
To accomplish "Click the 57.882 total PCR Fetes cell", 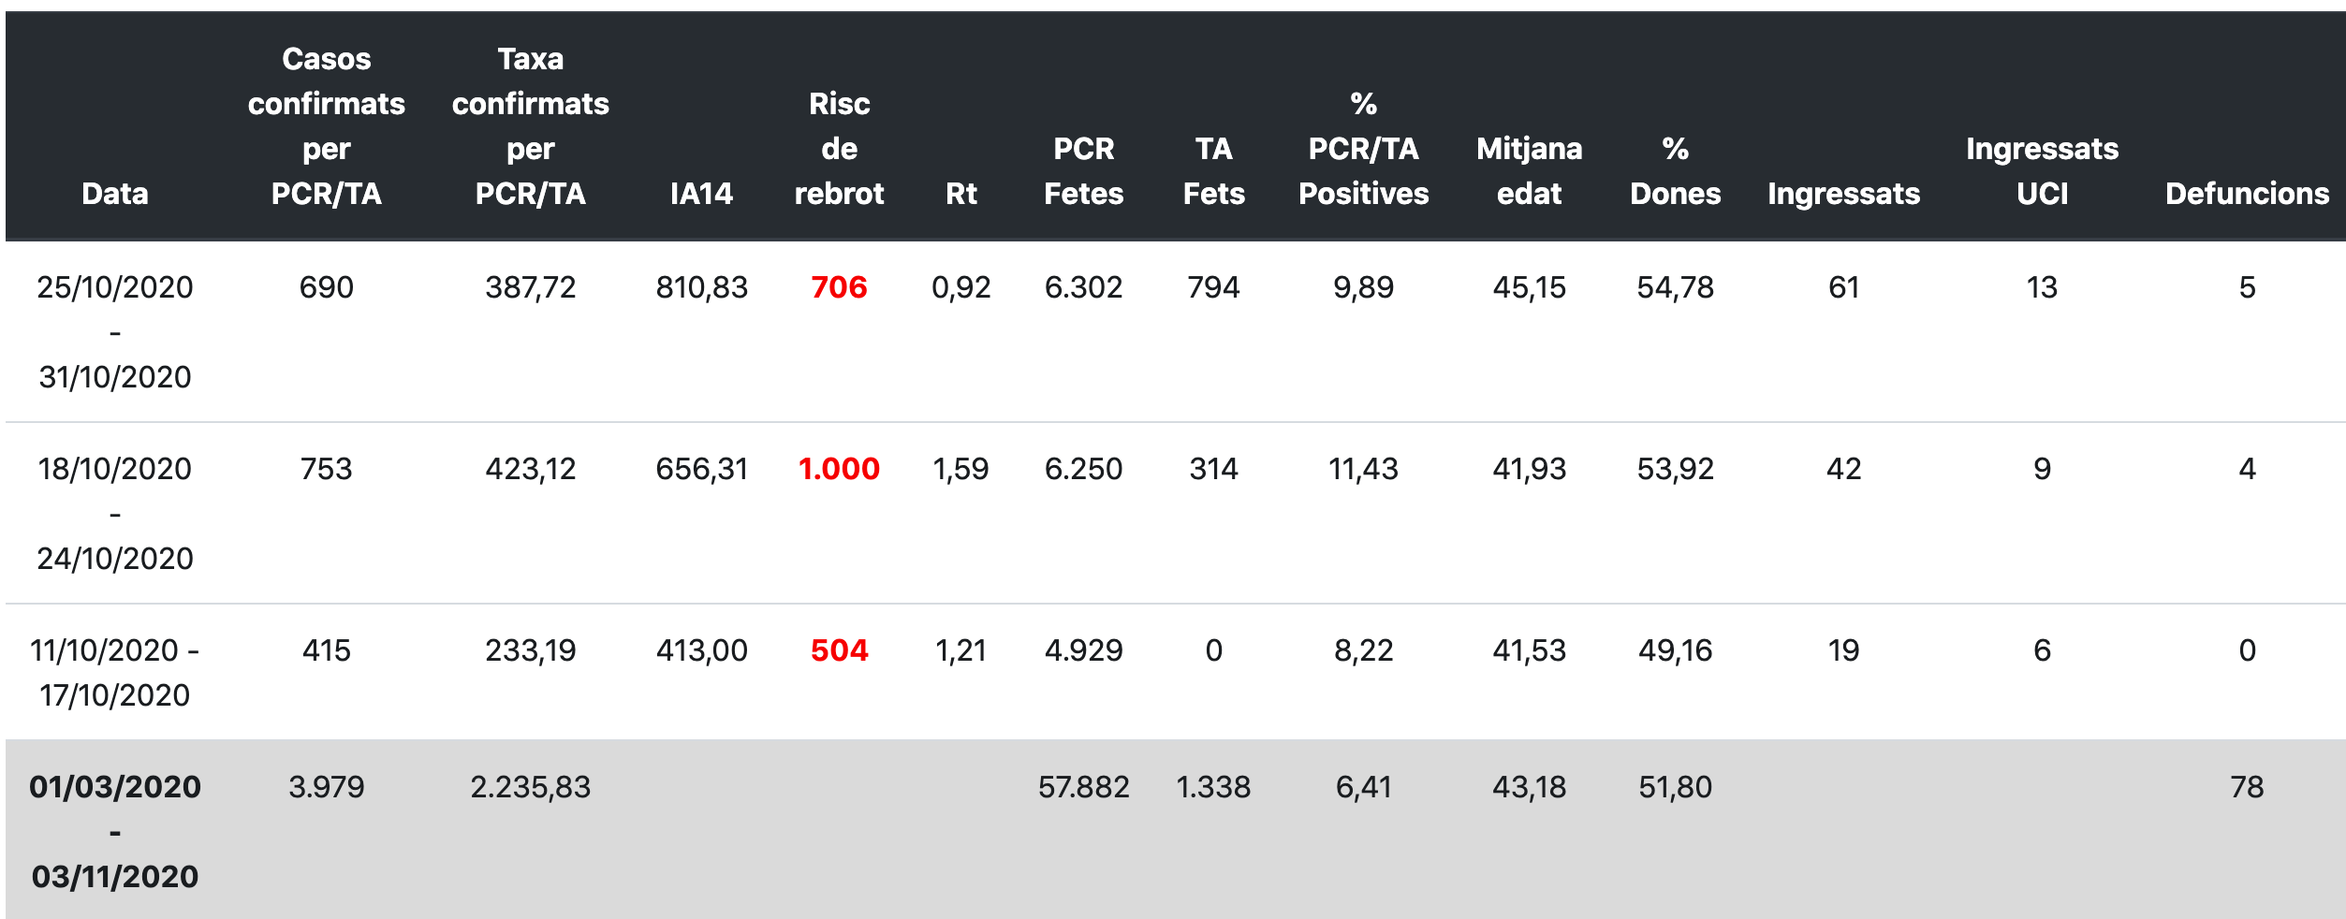I will click(x=1083, y=787).
